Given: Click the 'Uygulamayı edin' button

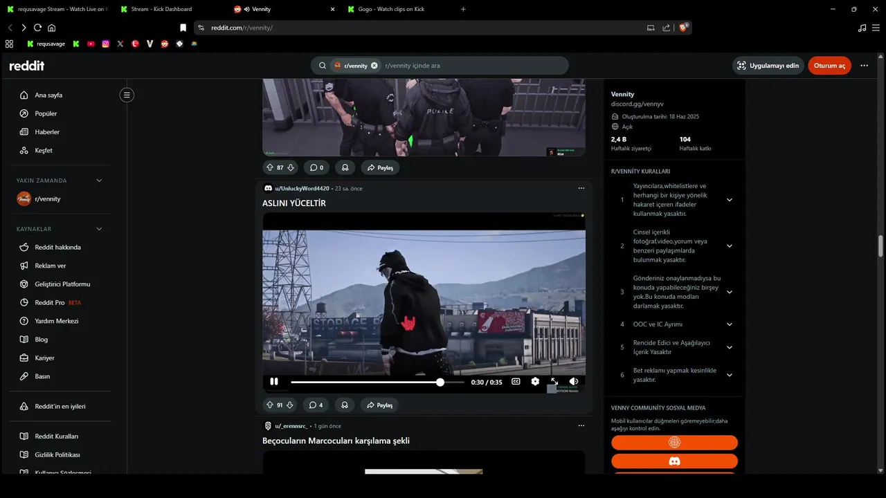Looking at the screenshot, I should click(x=768, y=66).
